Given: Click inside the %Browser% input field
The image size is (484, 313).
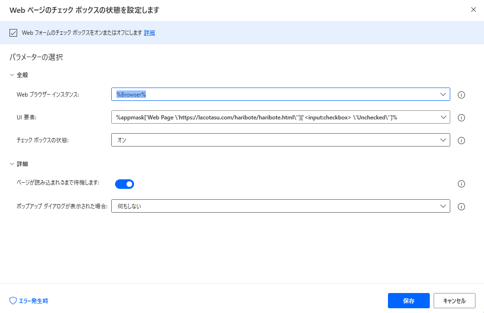Looking at the screenshot, I should (276, 94).
